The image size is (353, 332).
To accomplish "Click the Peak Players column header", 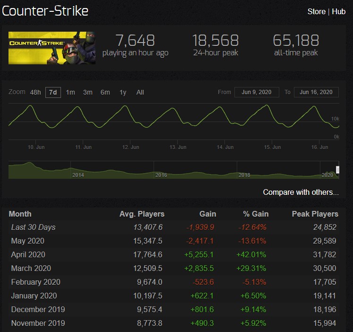I will click(315, 214).
